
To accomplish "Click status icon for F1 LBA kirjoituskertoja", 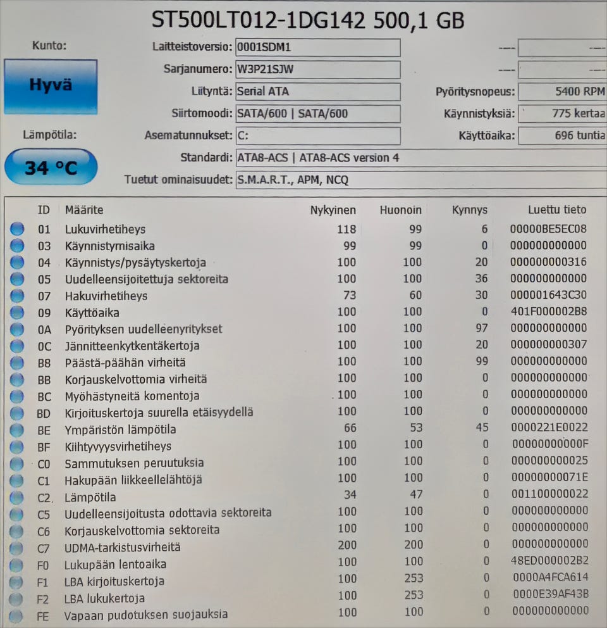I will tap(16, 582).
